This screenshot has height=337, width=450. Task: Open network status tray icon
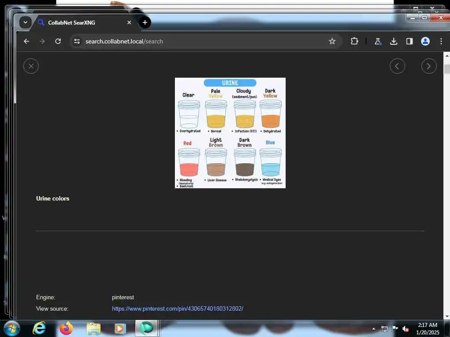pyautogui.click(x=384, y=329)
